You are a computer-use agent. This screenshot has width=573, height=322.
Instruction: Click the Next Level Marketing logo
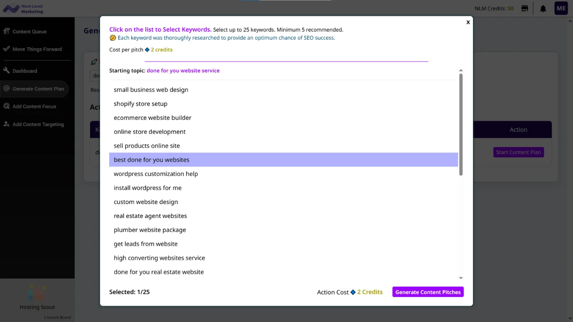click(23, 9)
